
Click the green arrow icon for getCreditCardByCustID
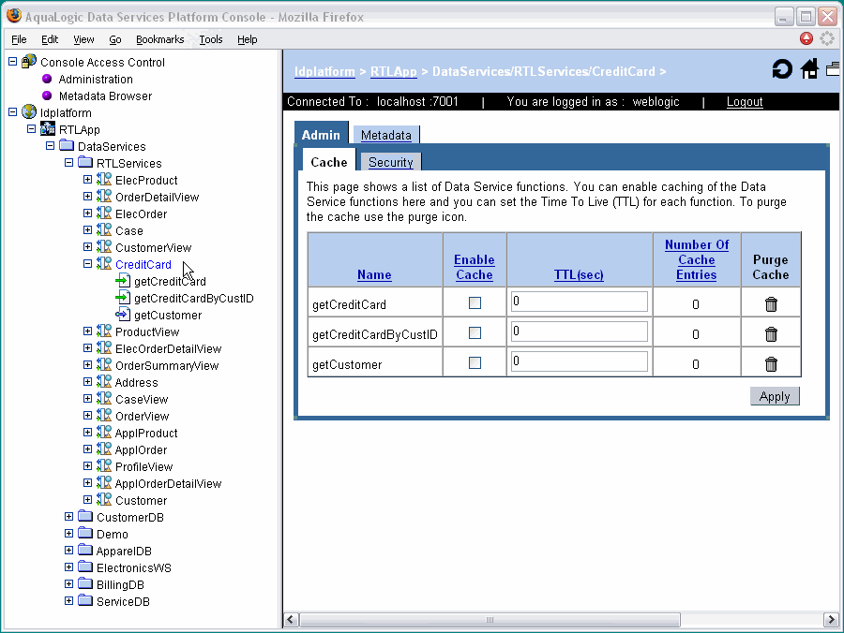click(x=123, y=297)
